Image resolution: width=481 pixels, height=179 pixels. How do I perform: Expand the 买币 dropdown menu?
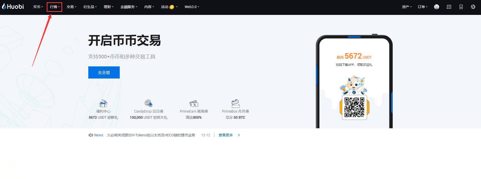coord(38,7)
